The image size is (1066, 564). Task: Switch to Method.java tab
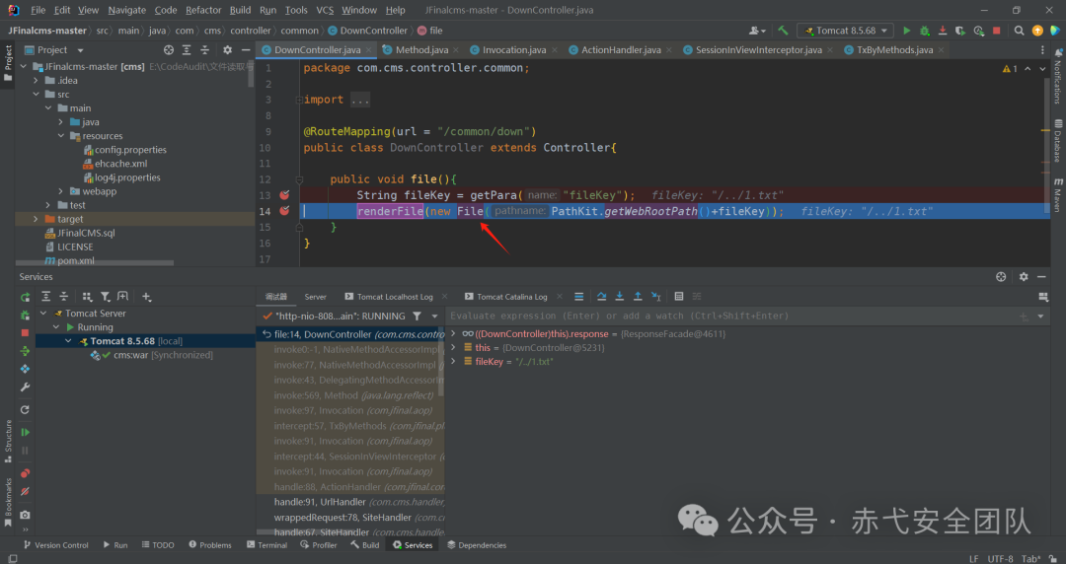tap(421, 49)
